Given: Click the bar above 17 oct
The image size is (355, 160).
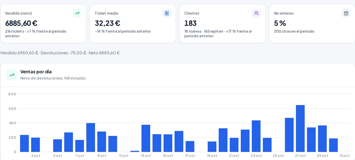Looking at the screenshot, I should [x=190, y=146].
